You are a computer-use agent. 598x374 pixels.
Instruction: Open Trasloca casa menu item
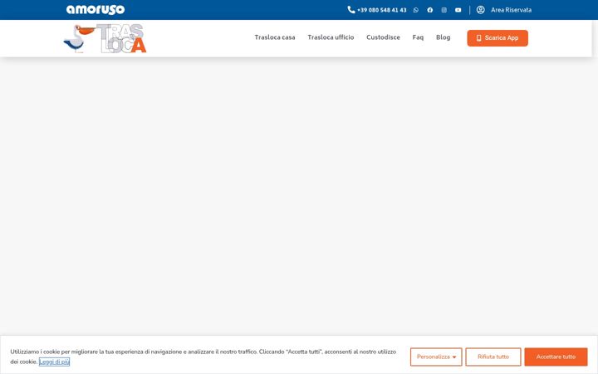click(x=275, y=37)
